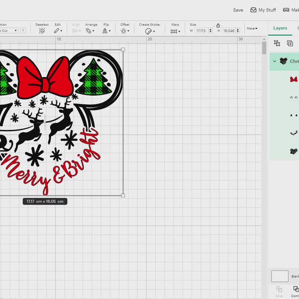This screenshot has height=299, width=299.
Task: Click the 17.17 cm x 16.05 cm size label
Action: click(x=45, y=201)
